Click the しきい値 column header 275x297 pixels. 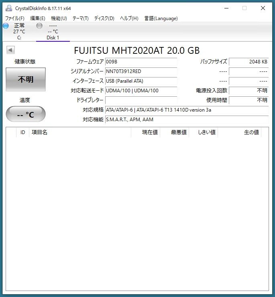click(203, 132)
